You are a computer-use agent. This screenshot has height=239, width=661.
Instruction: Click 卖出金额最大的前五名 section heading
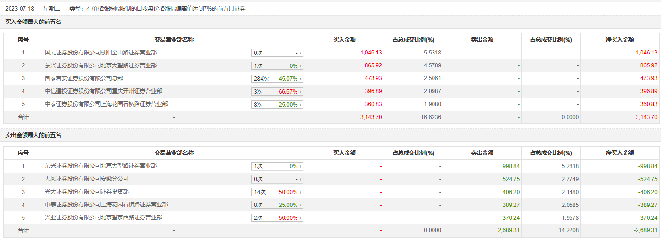point(34,135)
